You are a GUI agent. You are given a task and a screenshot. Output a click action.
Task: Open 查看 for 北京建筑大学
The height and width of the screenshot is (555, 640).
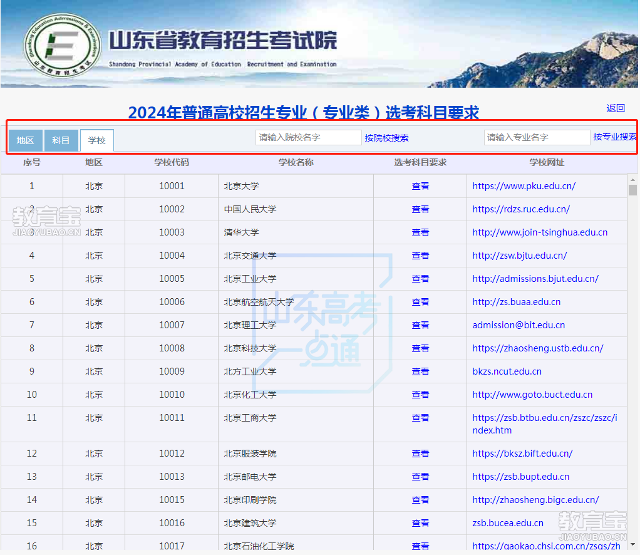420,523
